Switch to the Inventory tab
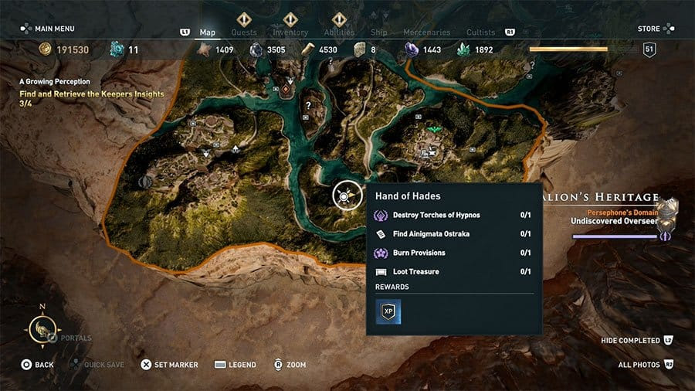695x391 pixels. tap(290, 32)
